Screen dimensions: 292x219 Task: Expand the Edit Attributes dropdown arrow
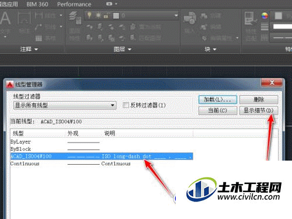click(237, 38)
